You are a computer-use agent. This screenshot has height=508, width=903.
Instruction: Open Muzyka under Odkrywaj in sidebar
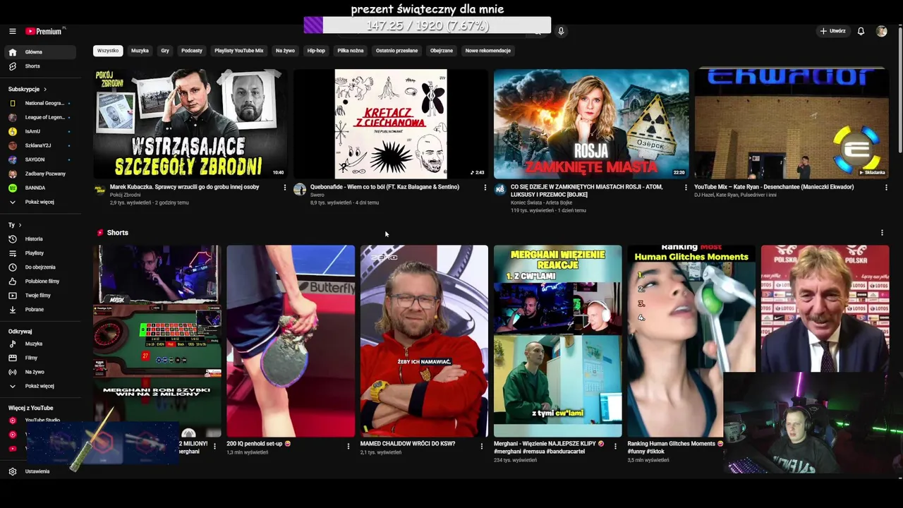point(41,344)
